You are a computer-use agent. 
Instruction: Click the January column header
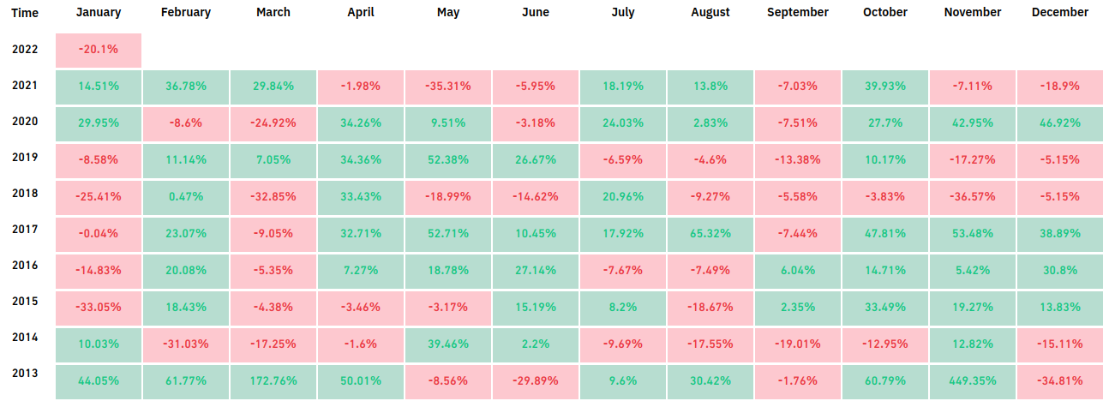pyautogui.click(x=99, y=12)
